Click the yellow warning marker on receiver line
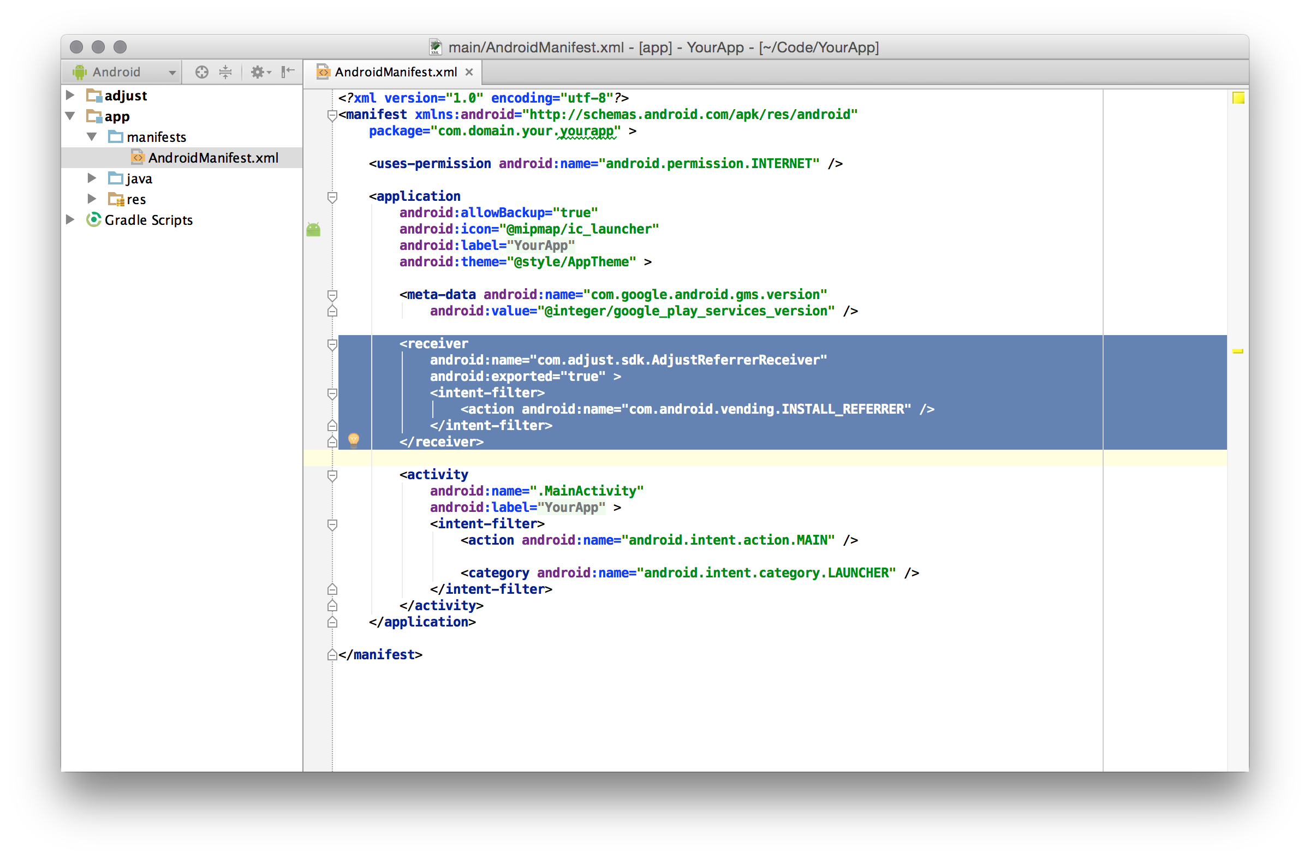The image size is (1310, 859). tap(1237, 351)
